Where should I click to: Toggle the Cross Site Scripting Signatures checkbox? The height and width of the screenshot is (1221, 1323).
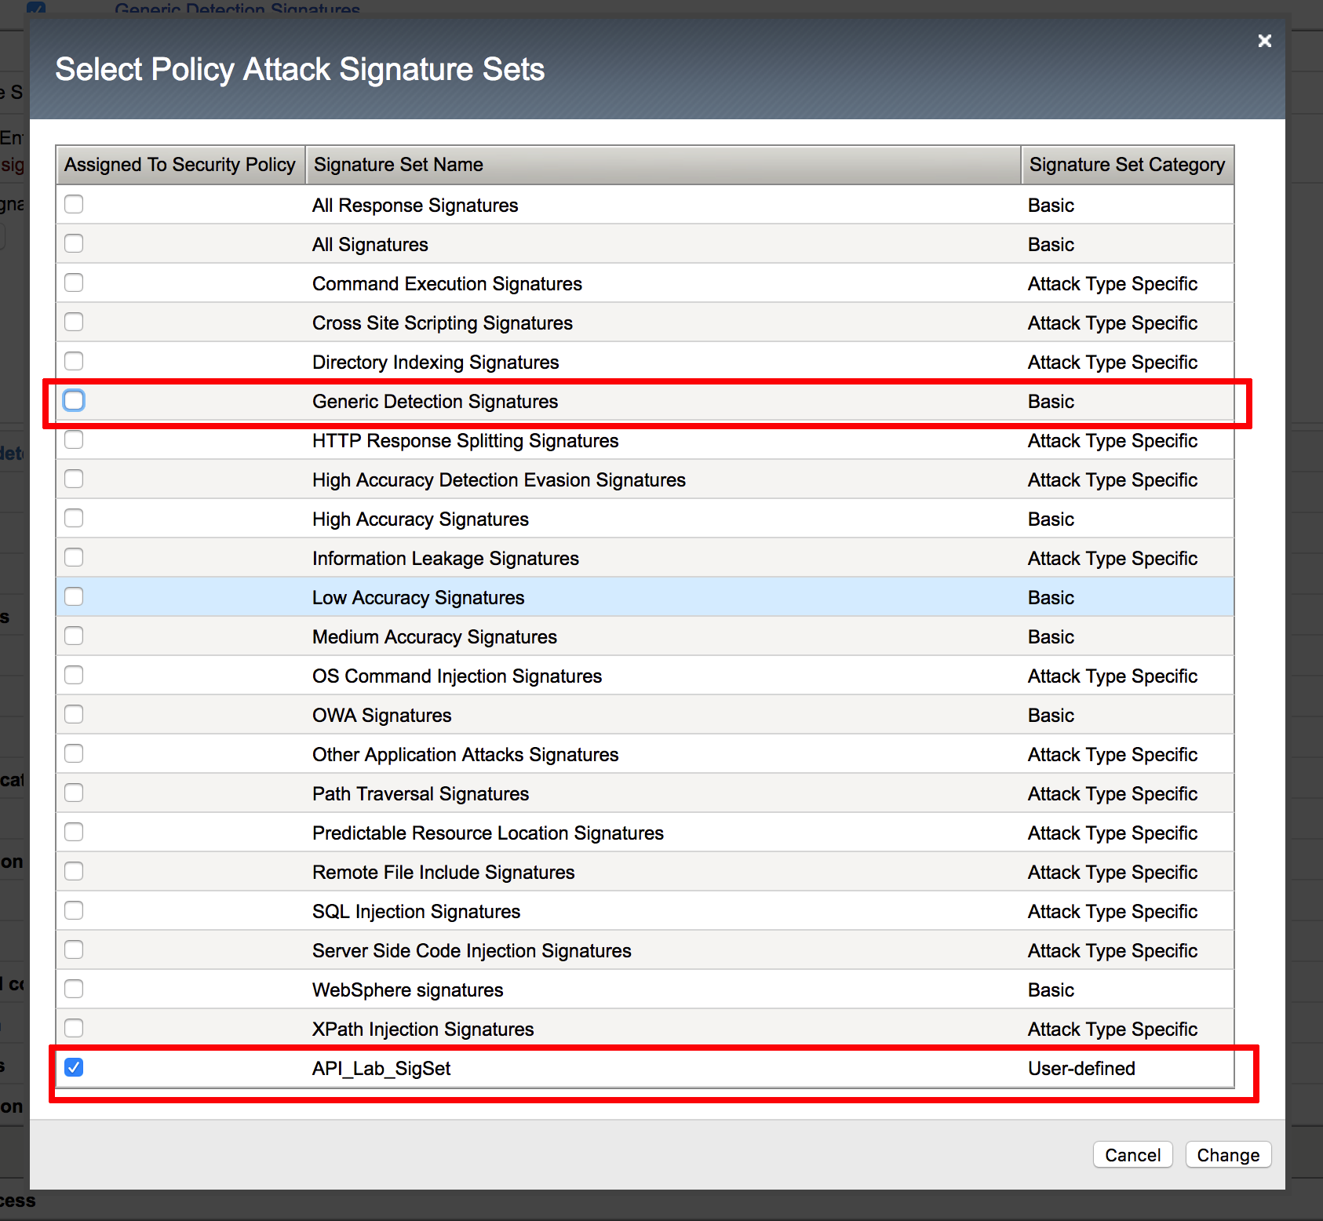(x=74, y=322)
